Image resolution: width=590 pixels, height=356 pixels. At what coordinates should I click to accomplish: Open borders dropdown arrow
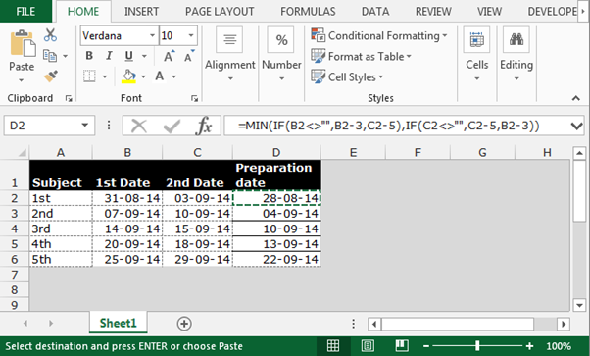tap(105, 76)
